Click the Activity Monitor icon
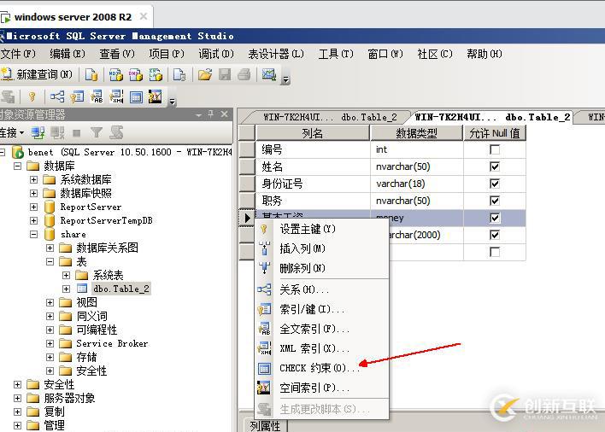The width and height of the screenshot is (605, 432). pos(269,74)
